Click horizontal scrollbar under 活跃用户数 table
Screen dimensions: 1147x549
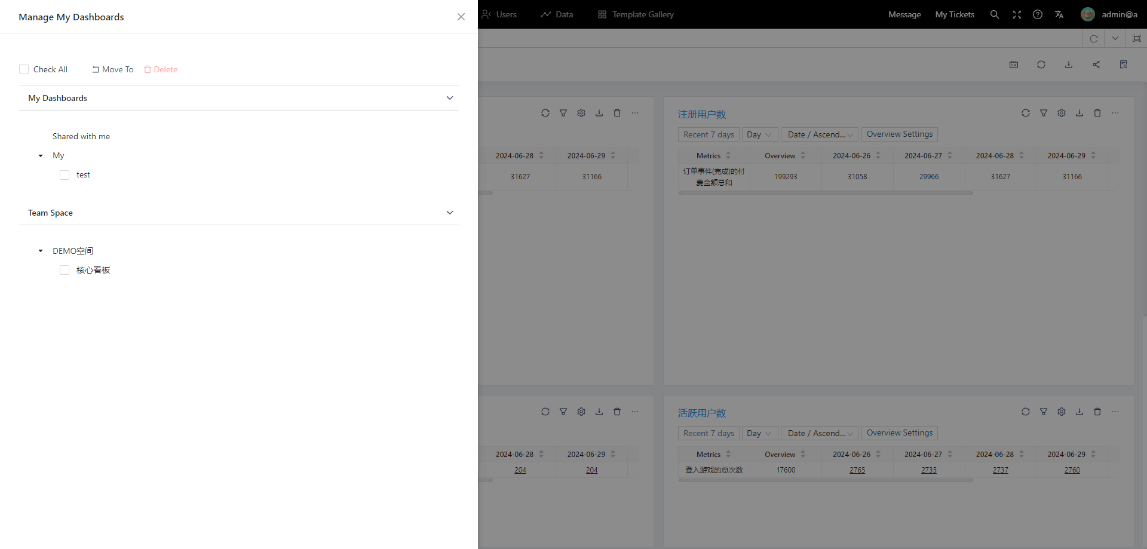pyautogui.click(x=826, y=480)
